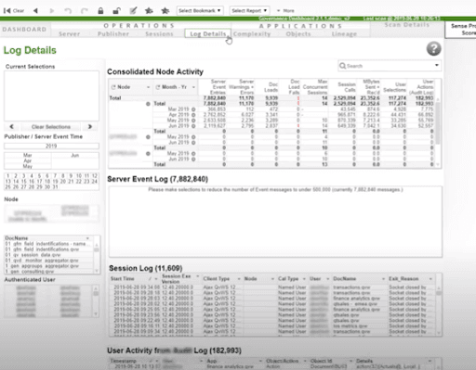Open the Server tab

(70, 33)
